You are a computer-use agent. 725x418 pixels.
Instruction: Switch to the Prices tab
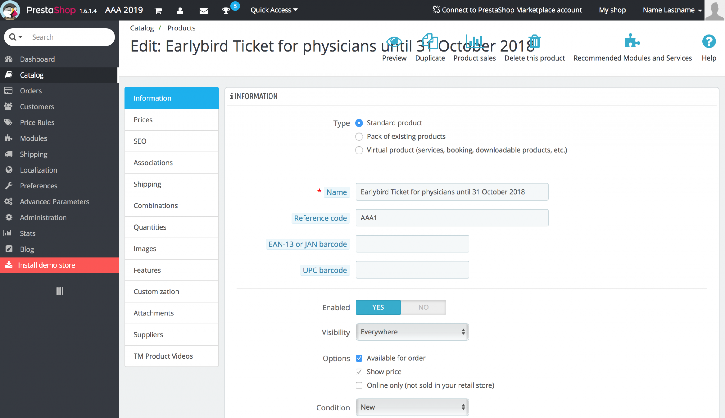coord(172,120)
